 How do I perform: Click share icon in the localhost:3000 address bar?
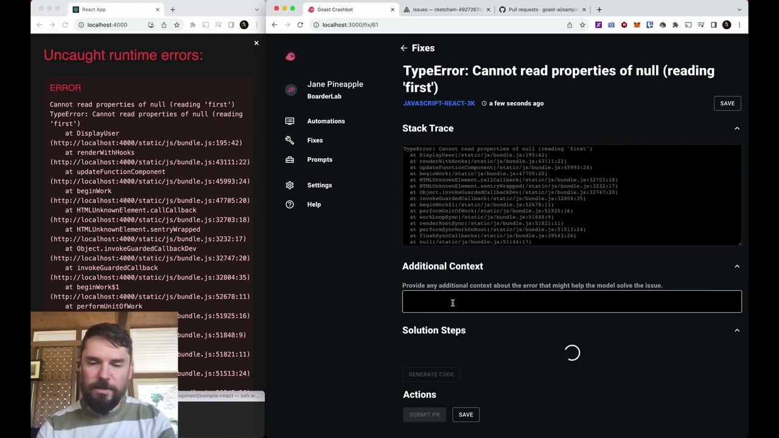[x=570, y=25]
